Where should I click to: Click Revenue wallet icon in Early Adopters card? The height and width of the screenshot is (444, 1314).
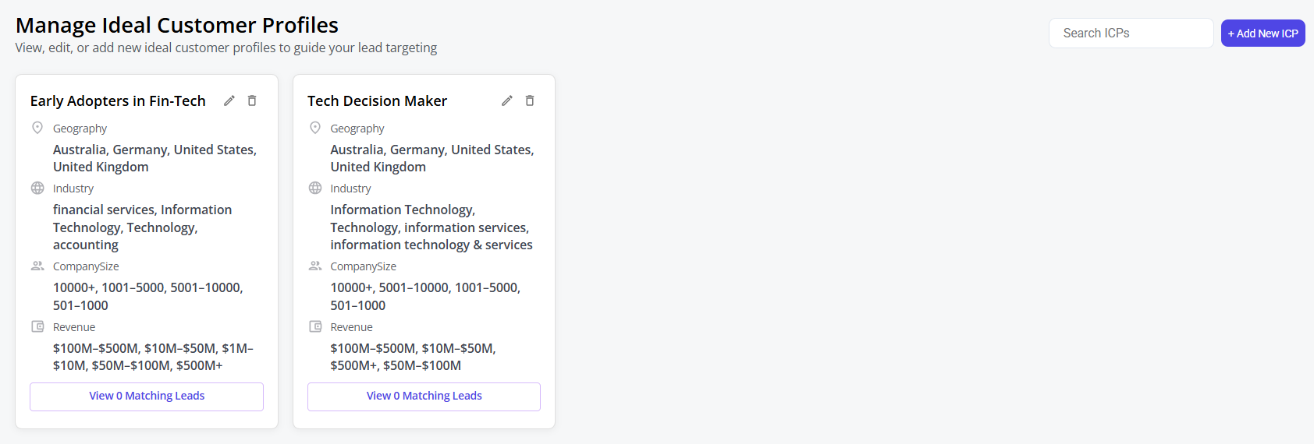click(x=37, y=326)
